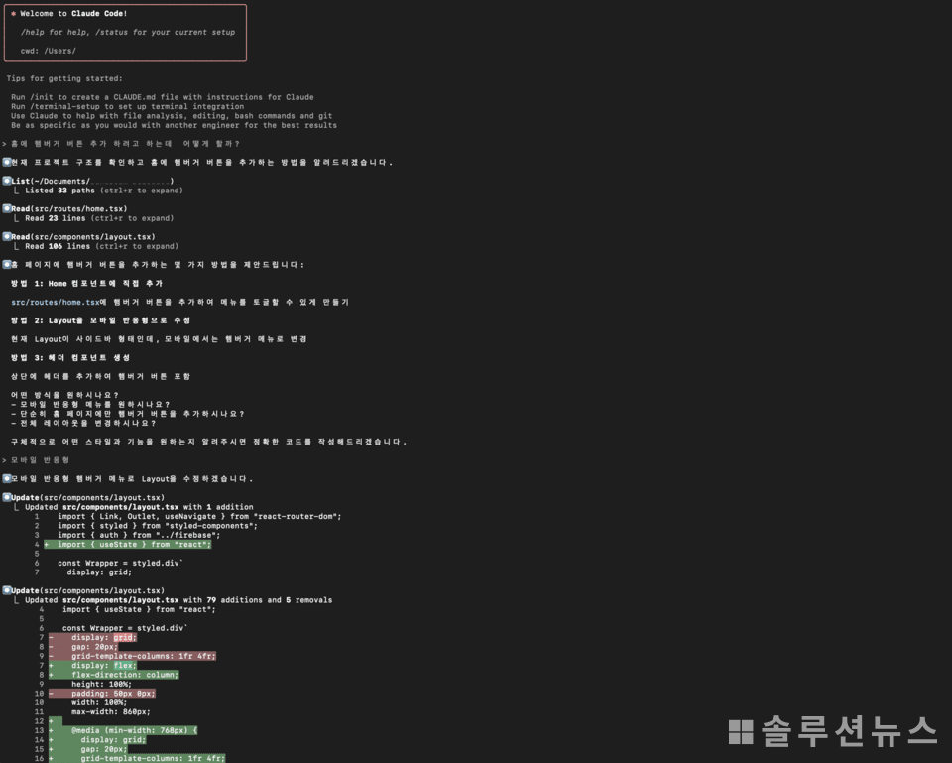Click the bullet marker before Read(src/routes/home.tsx)
The height and width of the screenshot is (763, 952).
click(7, 208)
